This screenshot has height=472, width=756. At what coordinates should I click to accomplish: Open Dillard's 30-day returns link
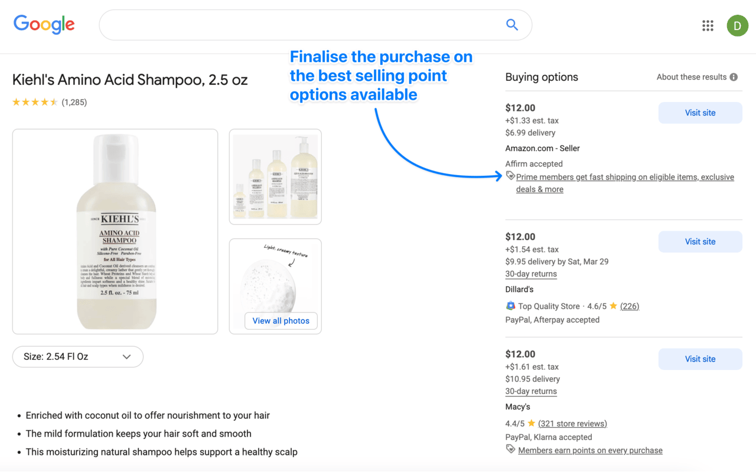[531, 274]
